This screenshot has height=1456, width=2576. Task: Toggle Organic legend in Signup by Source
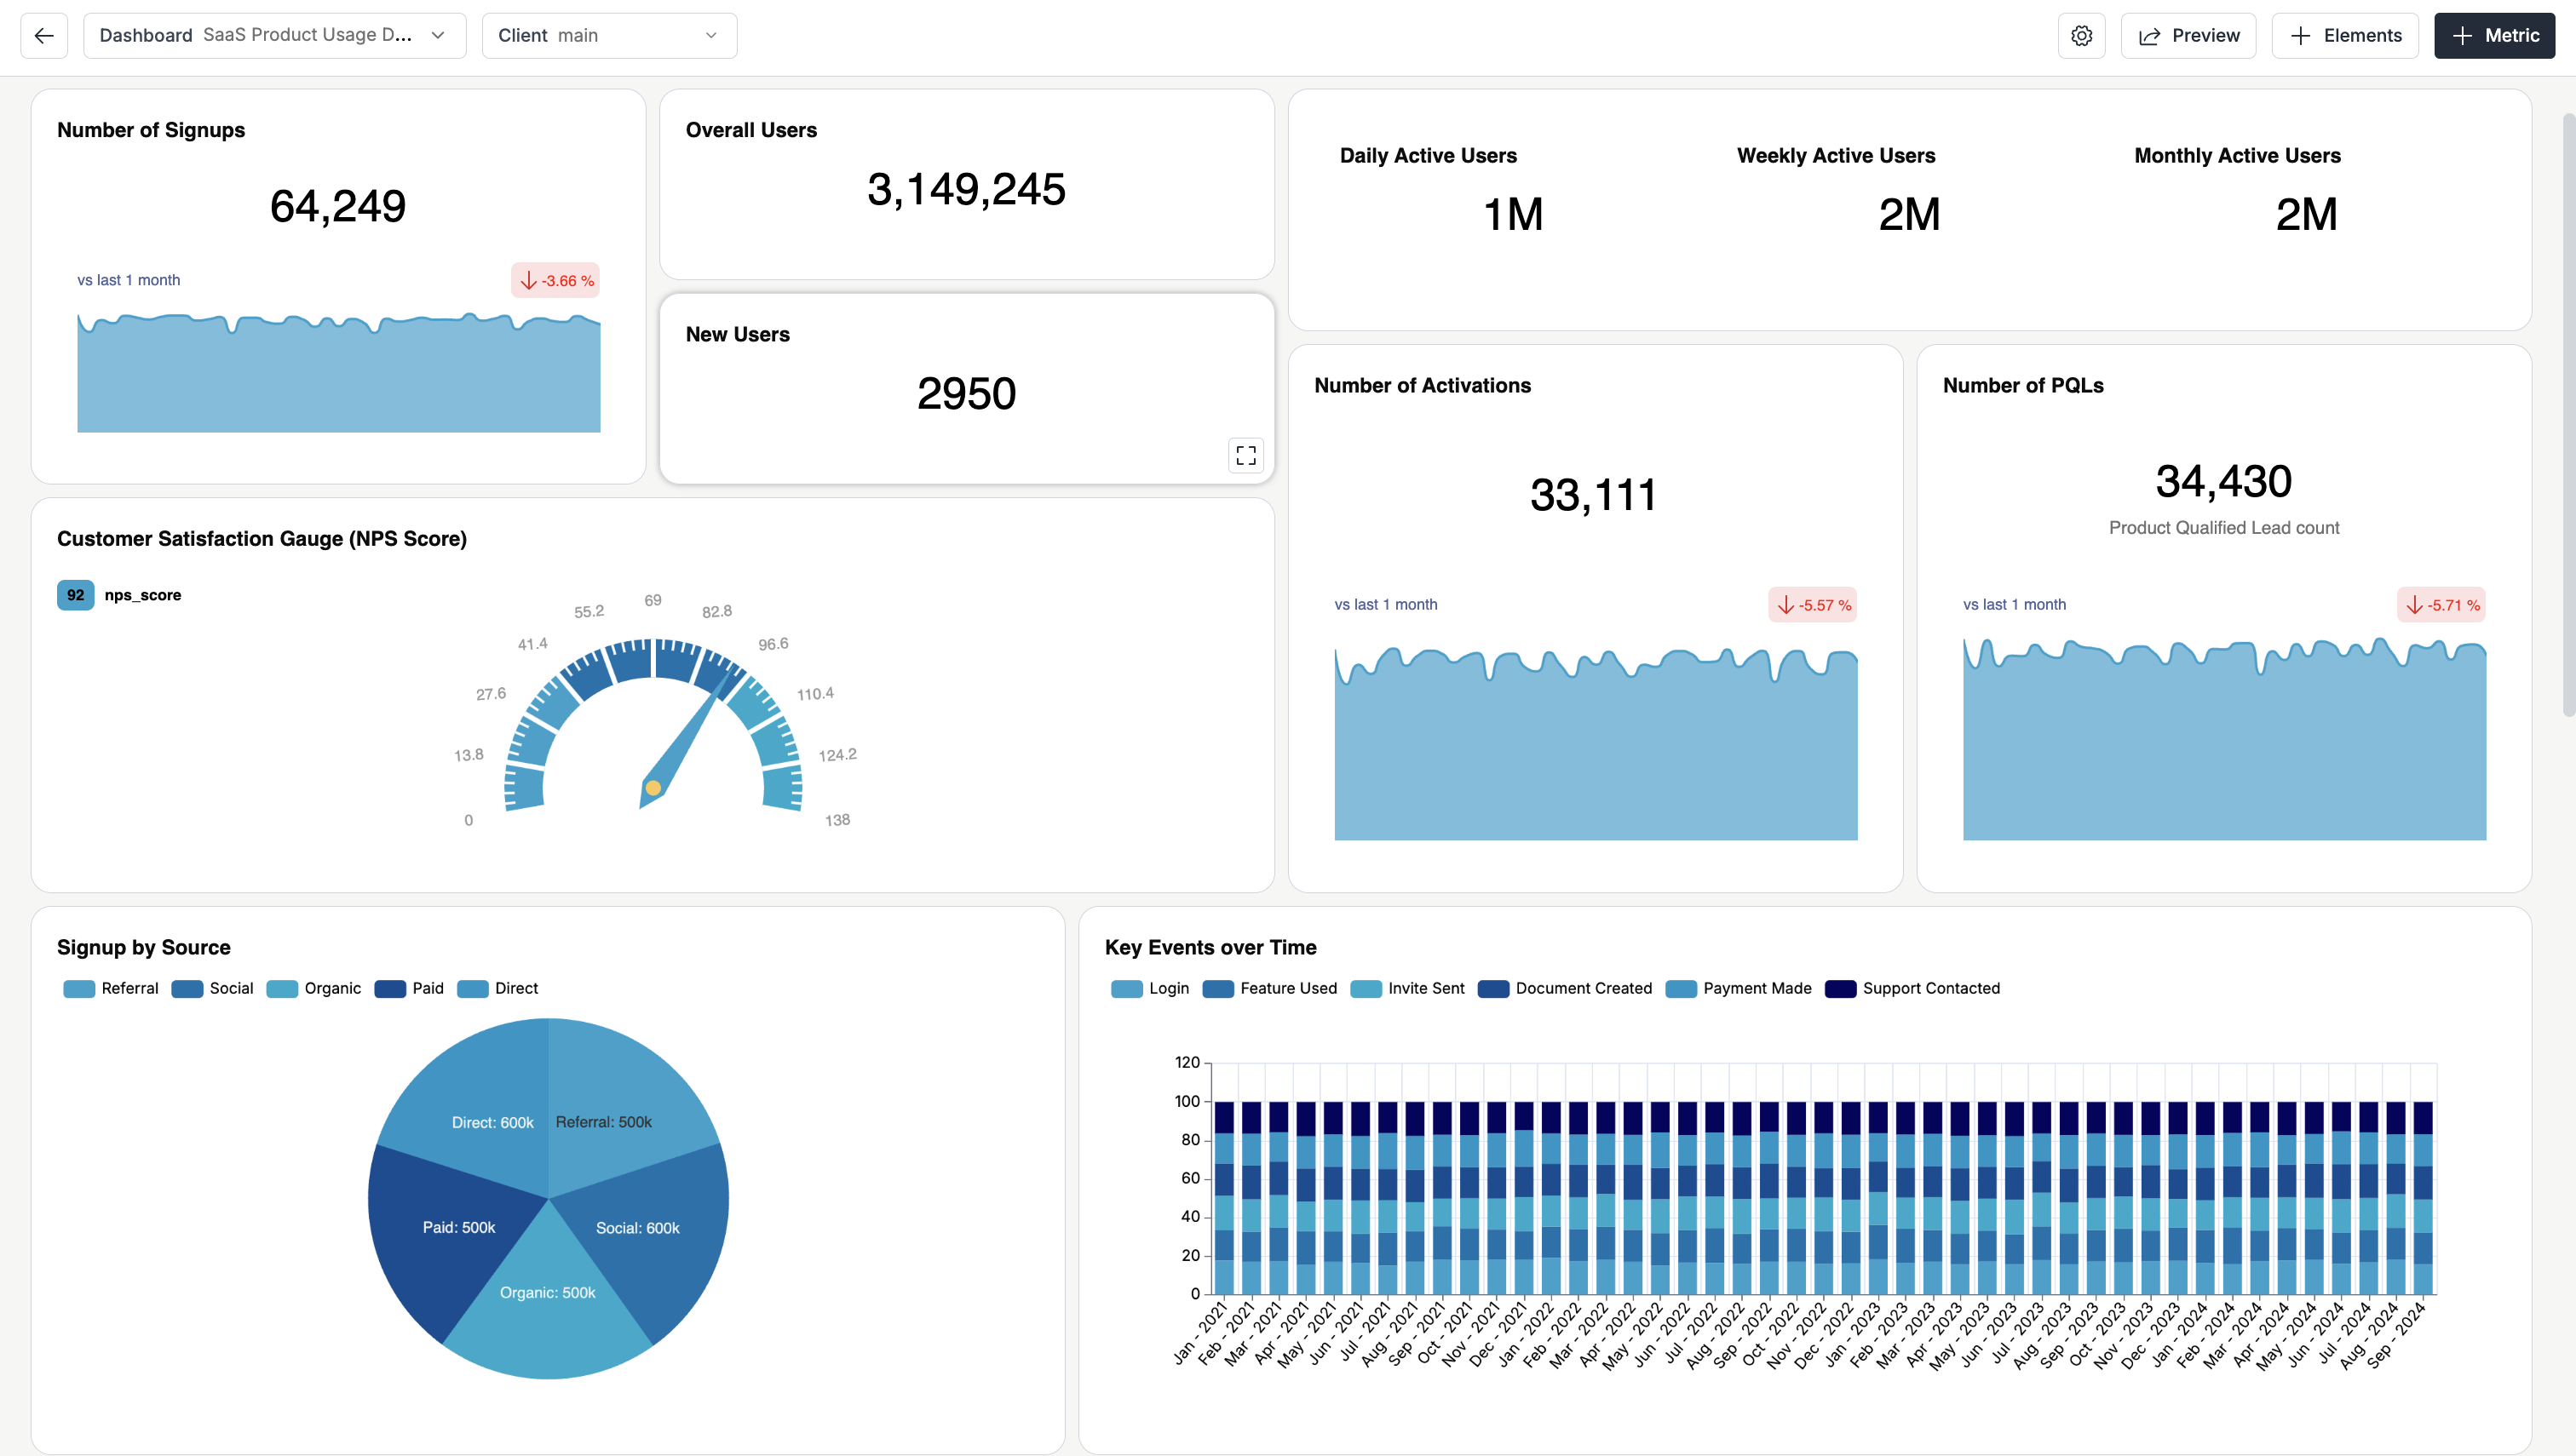pyautogui.click(x=314, y=988)
